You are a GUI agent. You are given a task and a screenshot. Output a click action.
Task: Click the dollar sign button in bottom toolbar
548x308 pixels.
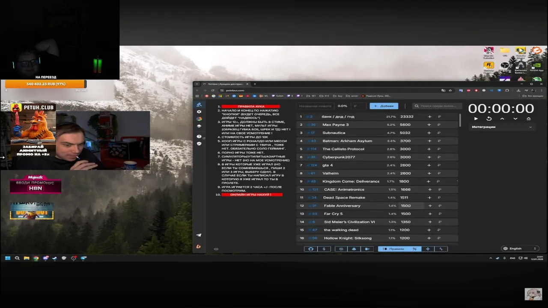coord(324,249)
